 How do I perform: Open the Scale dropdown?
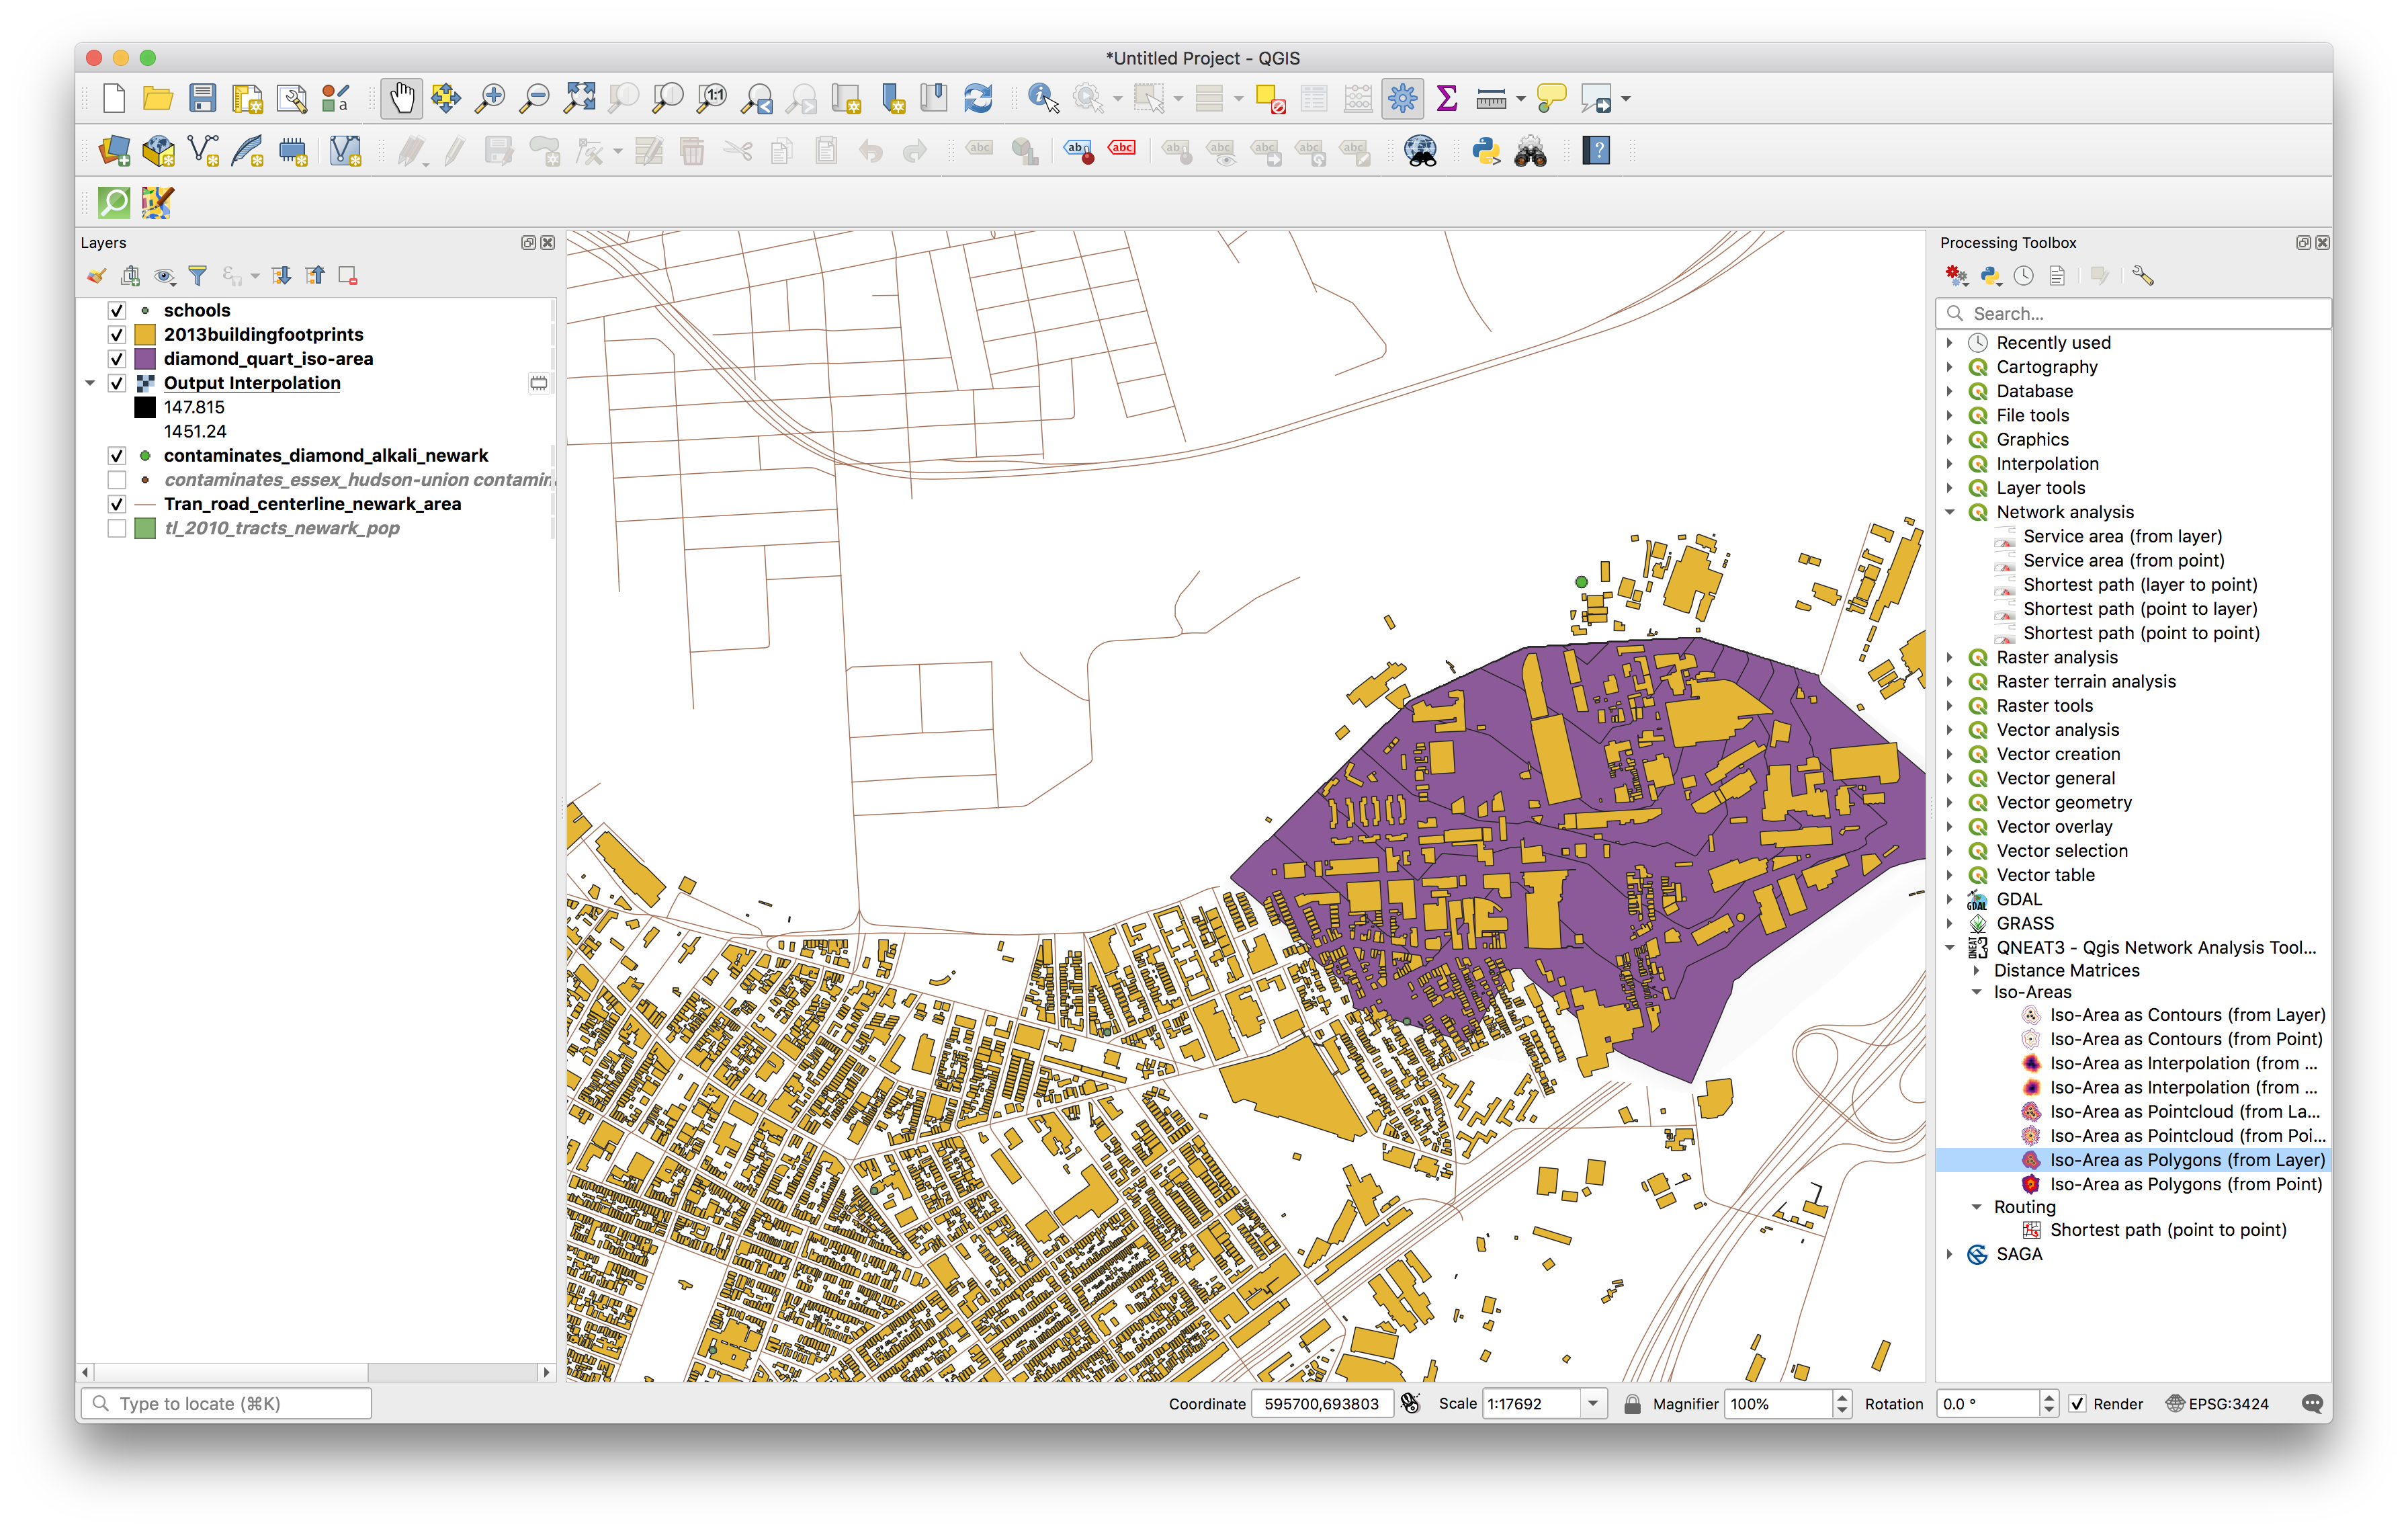(1593, 1404)
